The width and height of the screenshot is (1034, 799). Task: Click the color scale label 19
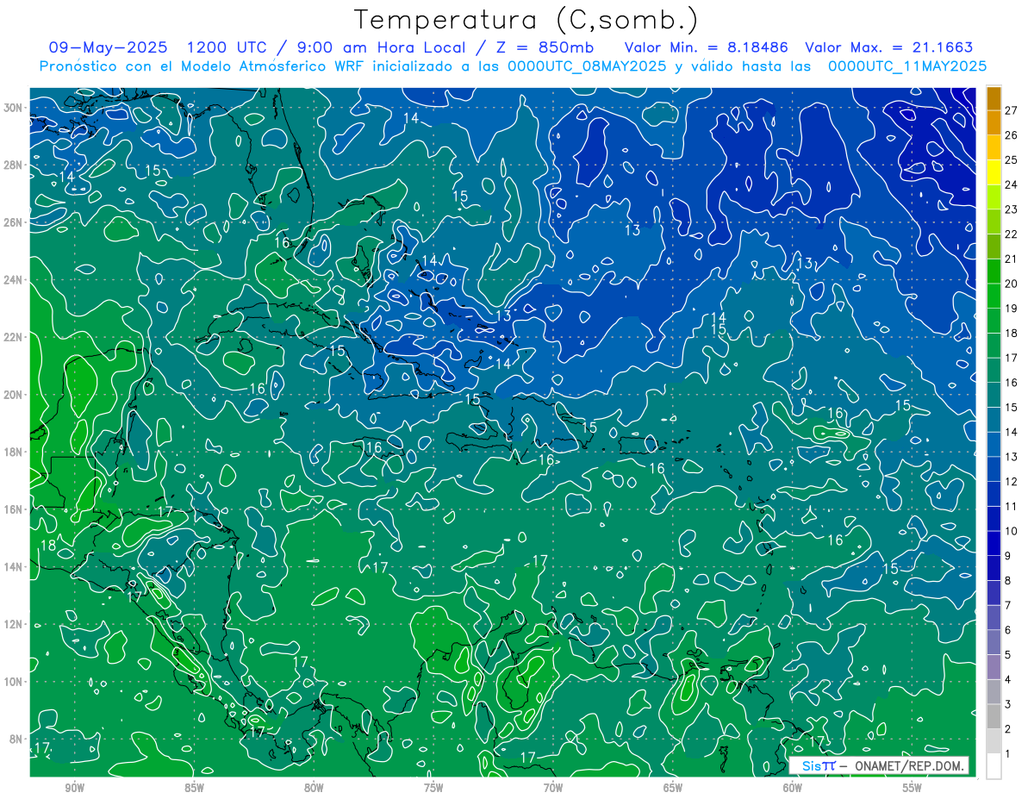click(1012, 308)
